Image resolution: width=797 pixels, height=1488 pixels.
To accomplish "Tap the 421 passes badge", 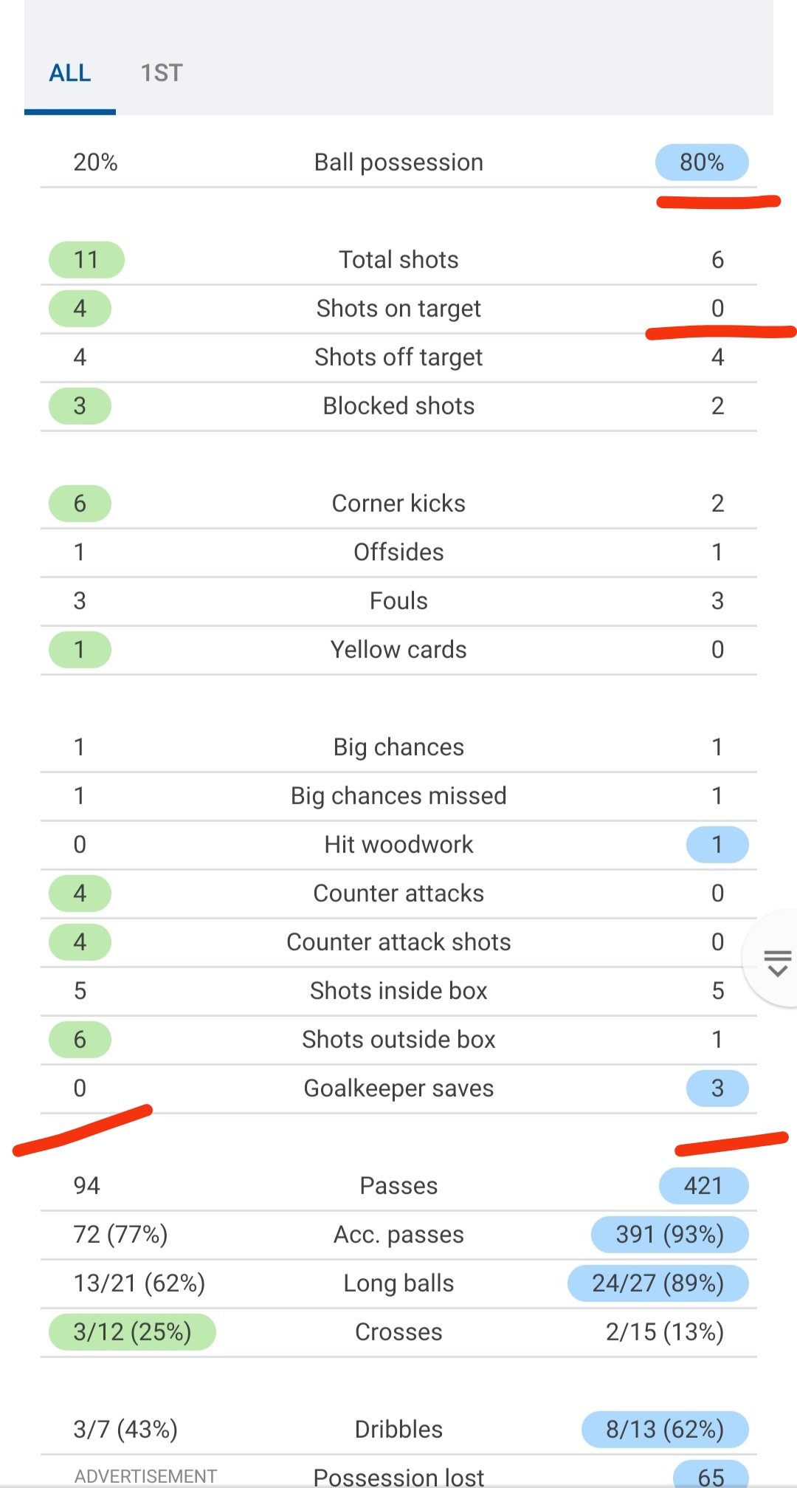I will point(703,1186).
